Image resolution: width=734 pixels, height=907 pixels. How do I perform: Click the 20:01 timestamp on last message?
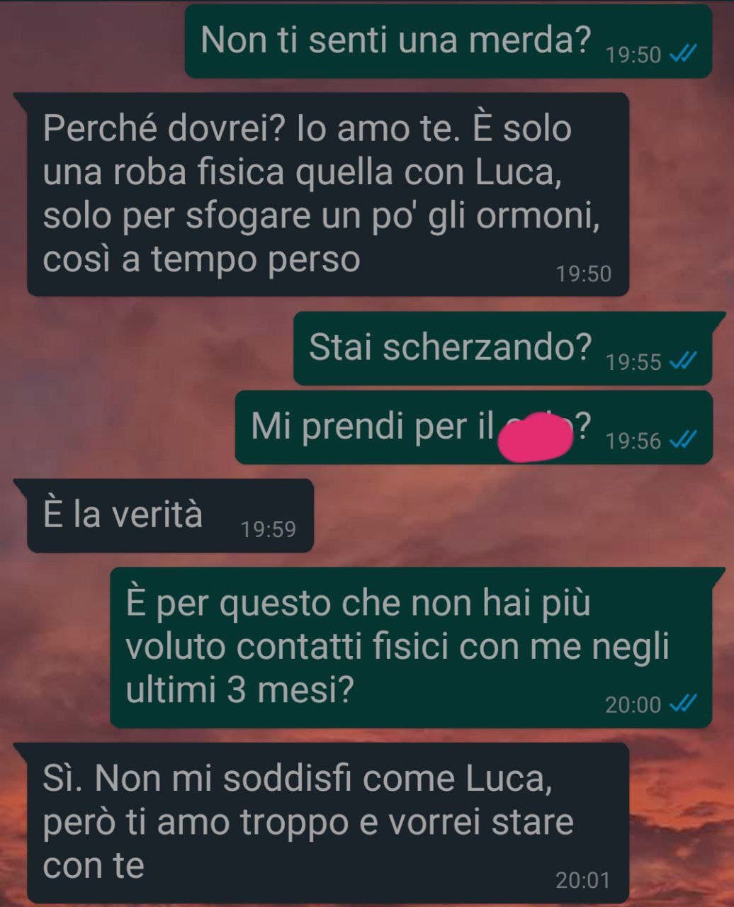point(582,881)
